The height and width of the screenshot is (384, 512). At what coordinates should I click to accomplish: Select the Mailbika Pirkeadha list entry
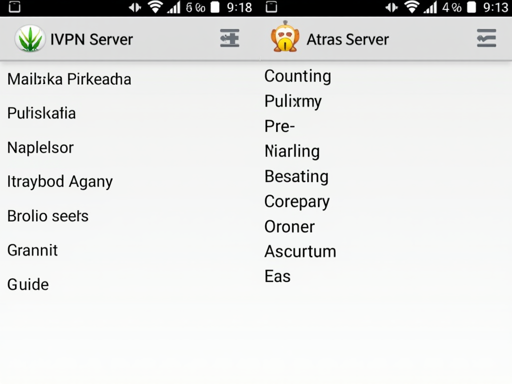69,79
